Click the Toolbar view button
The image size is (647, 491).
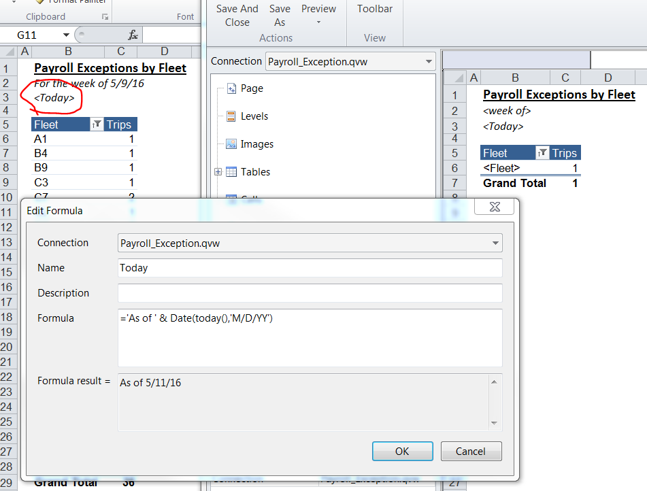click(375, 9)
